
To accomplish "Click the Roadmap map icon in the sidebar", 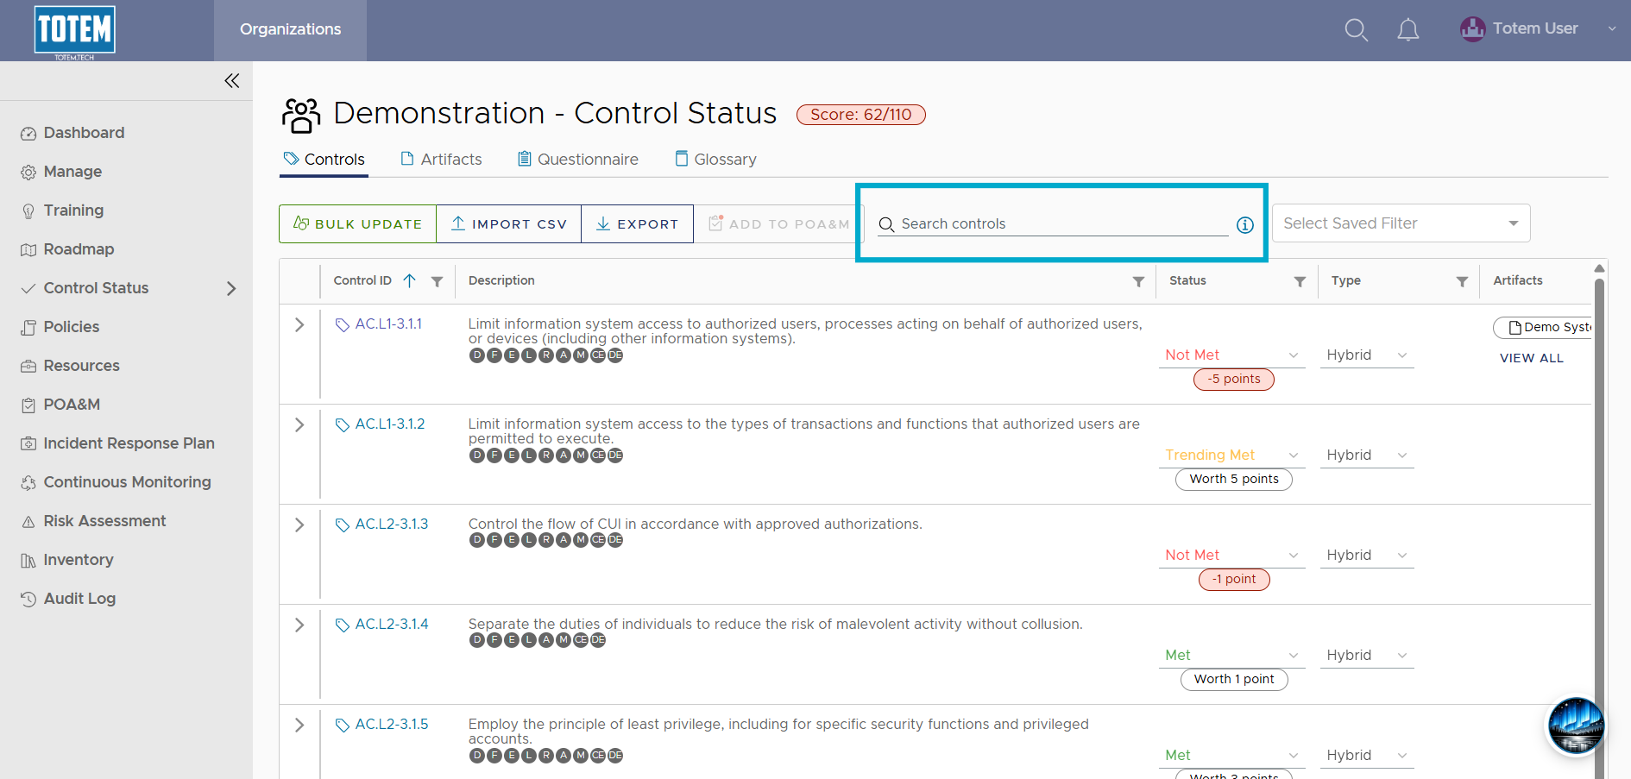I will (x=28, y=250).
